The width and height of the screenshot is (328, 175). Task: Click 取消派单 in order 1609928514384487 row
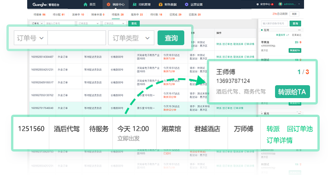[238, 57]
